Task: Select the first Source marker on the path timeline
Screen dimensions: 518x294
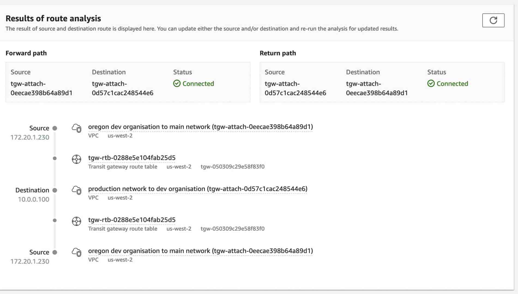Action: pyautogui.click(x=55, y=128)
